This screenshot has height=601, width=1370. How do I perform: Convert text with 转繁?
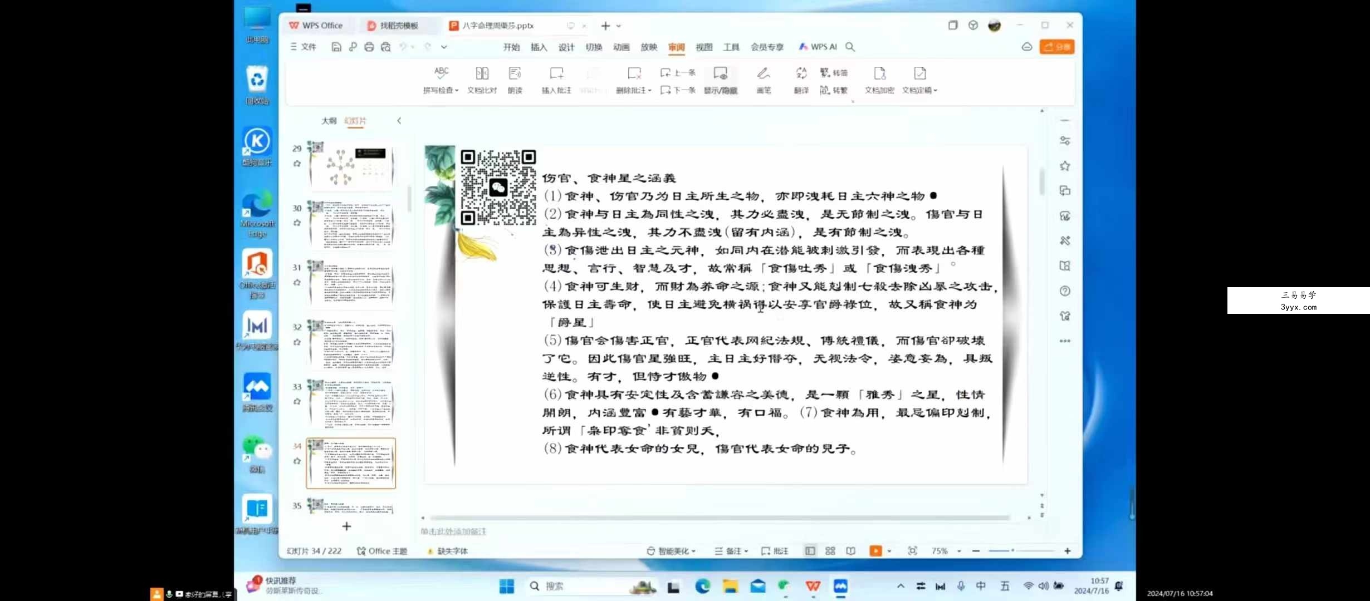[x=834, y=90]
